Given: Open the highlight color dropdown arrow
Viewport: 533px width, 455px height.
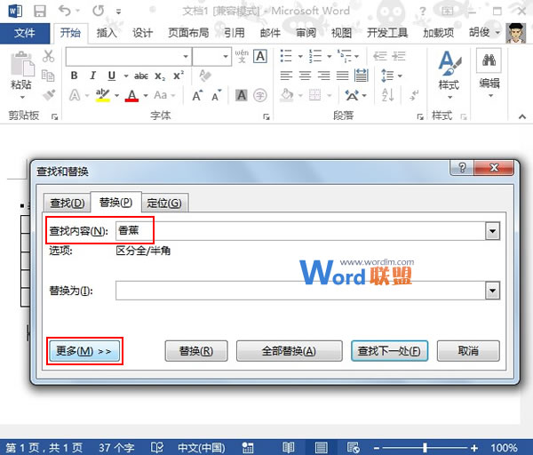Looking at the screenshot, I should pos(116,96).
